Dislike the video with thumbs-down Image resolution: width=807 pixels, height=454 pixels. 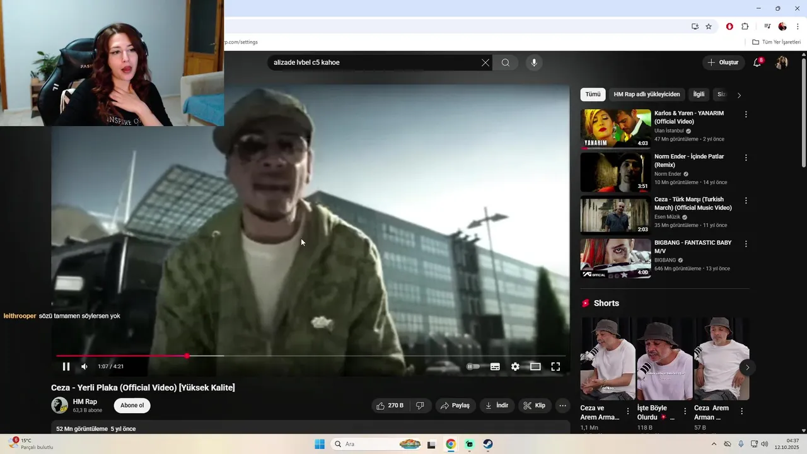[x=420, y=405]
